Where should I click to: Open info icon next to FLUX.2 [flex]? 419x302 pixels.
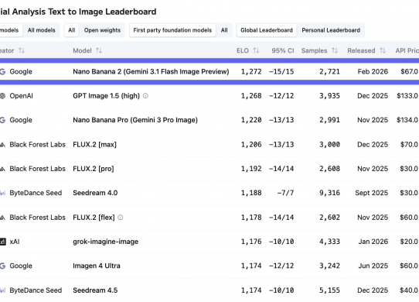point(121,217)
